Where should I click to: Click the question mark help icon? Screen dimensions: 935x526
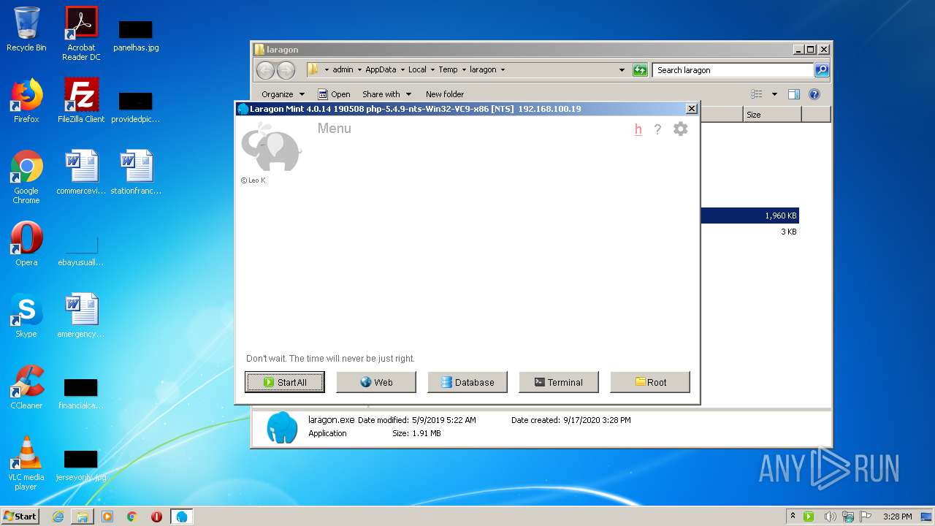click(657, 129)
